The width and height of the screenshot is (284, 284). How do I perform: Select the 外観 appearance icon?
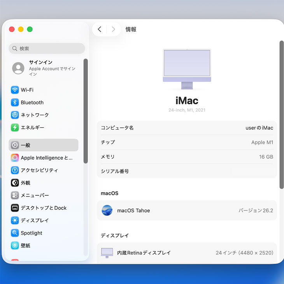pyautogui.click(x=15, y=182)
